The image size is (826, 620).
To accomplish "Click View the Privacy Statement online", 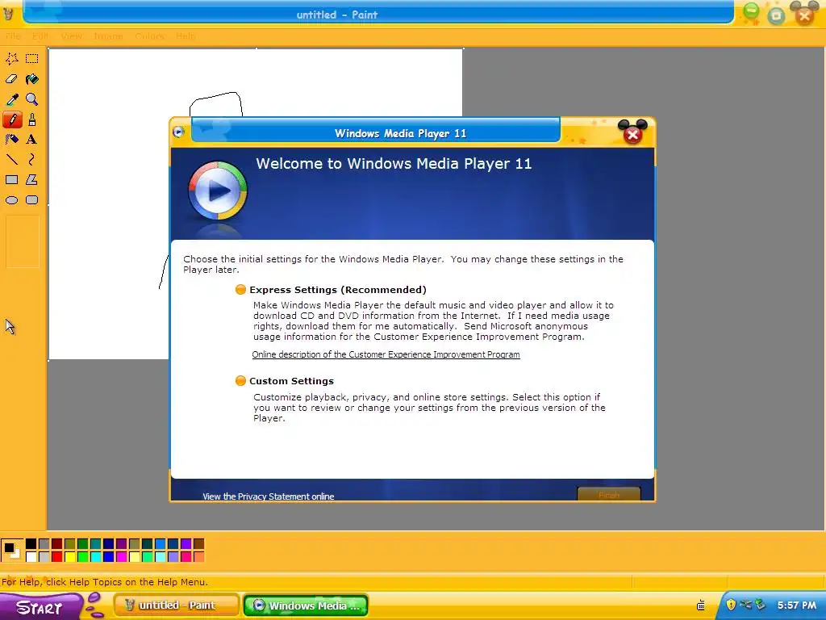I will (268, 496).
